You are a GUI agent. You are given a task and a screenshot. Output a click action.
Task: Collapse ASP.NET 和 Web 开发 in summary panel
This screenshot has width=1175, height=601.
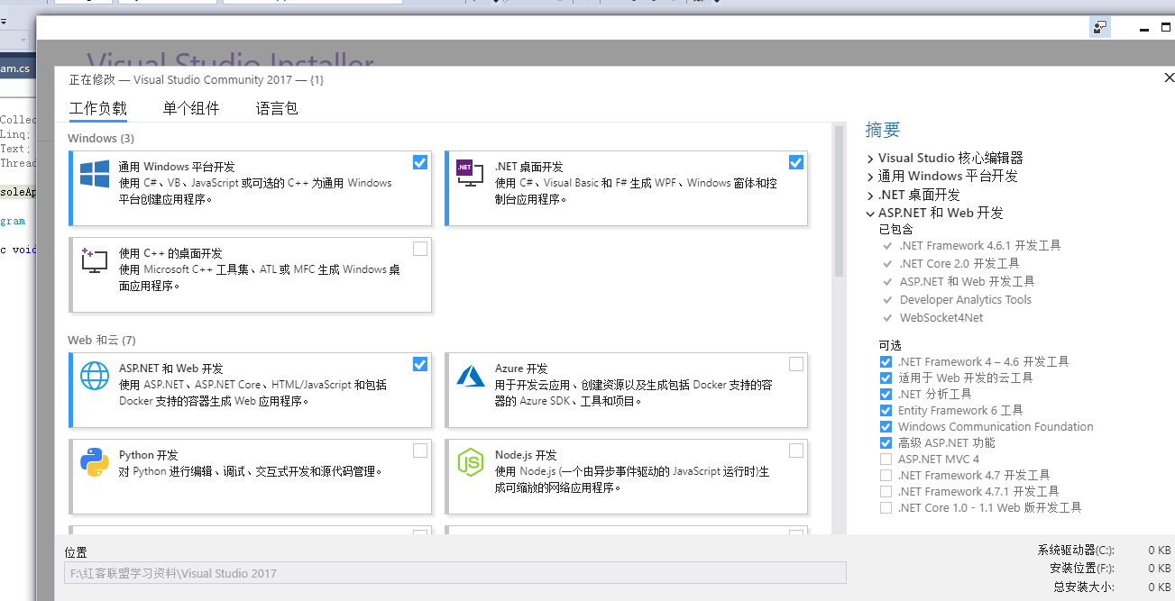[870, 214]
